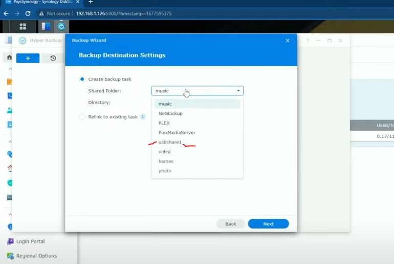Close the PaysSynology browser tab

(78, 2)
